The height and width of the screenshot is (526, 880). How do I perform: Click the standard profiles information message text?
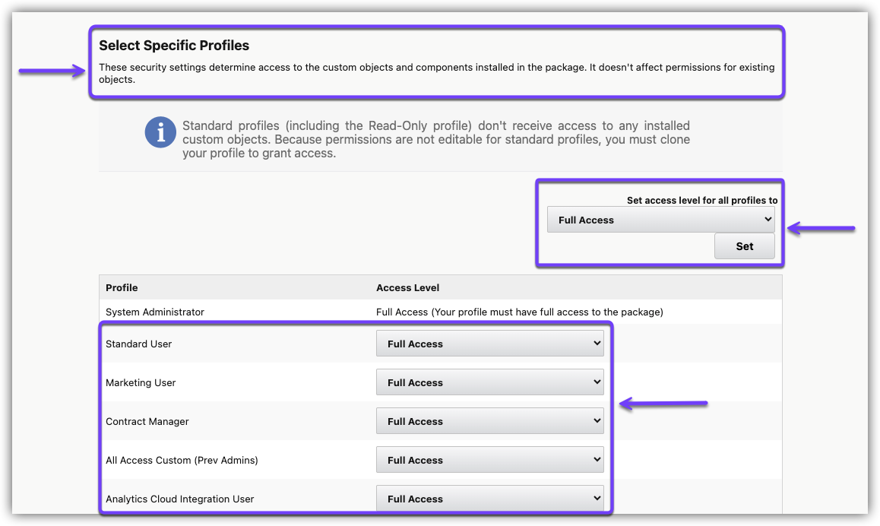click(435, 139)
